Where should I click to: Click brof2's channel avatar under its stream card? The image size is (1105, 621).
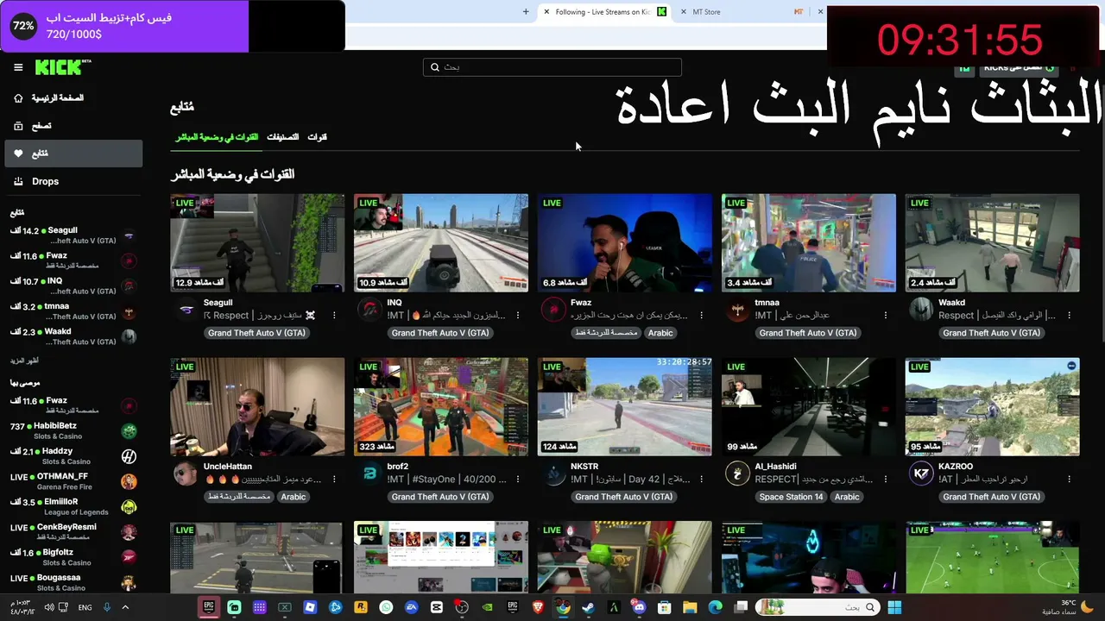click(369, 474)
